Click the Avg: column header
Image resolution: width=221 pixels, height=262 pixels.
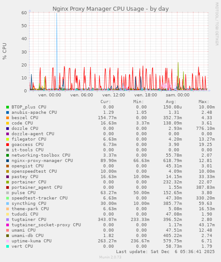[x=171, y=102]
